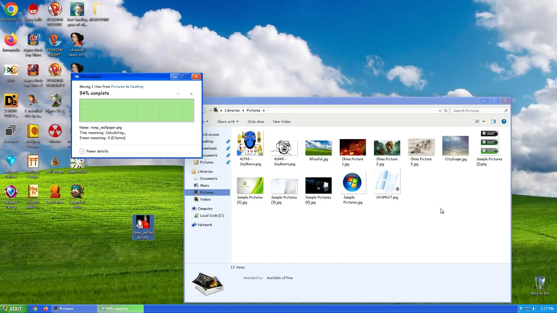Create a New folder
This screenshot has height=313, width=557.
click(282, 122)
